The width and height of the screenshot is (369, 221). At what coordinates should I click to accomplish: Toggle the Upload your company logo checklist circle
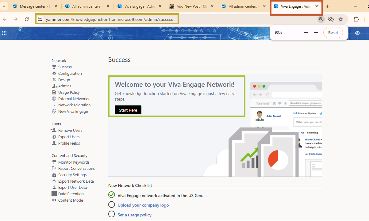pos(112,205)
